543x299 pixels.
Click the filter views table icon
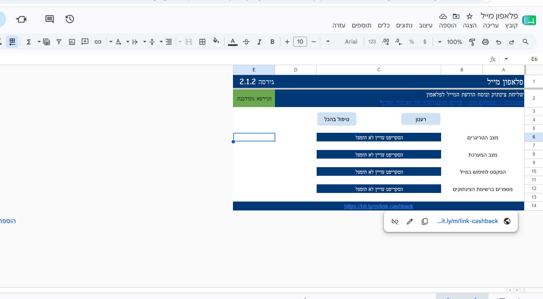47,42
